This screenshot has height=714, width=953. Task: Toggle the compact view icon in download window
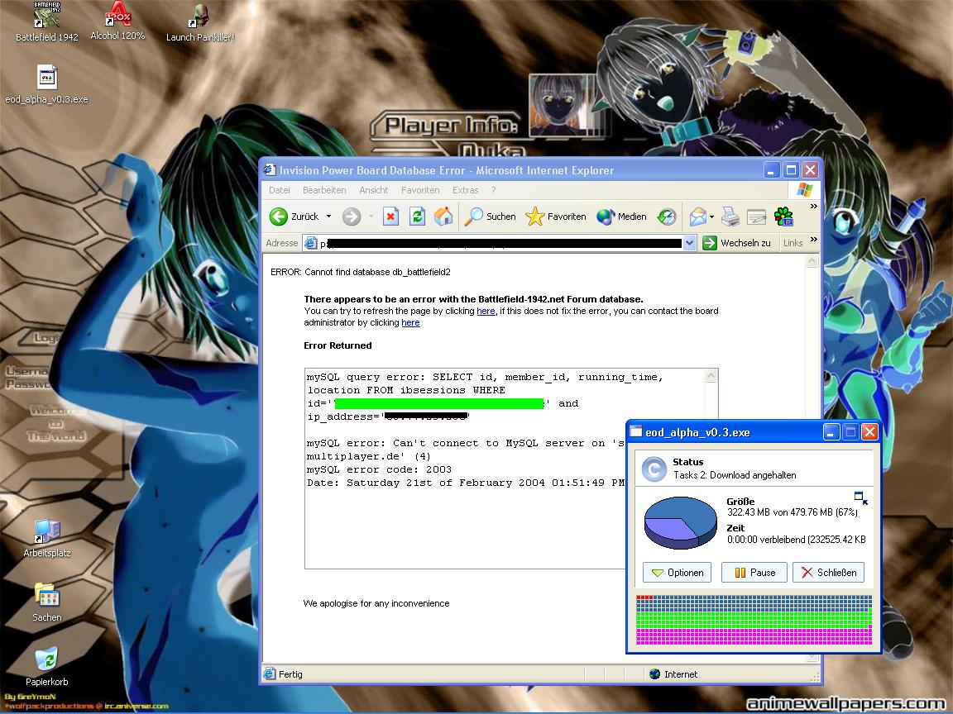point(861,497)
